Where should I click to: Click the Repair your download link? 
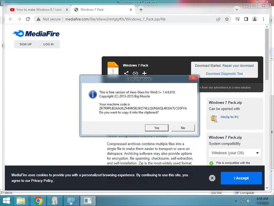pyautogui.click(x=238, y=66)
